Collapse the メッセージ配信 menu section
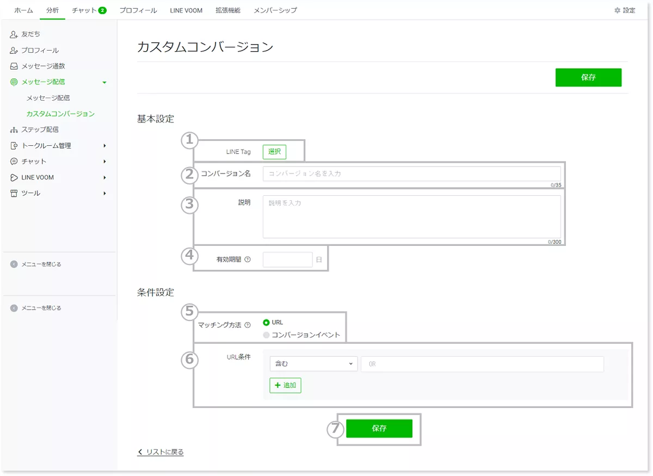 [x=104, y=82]
